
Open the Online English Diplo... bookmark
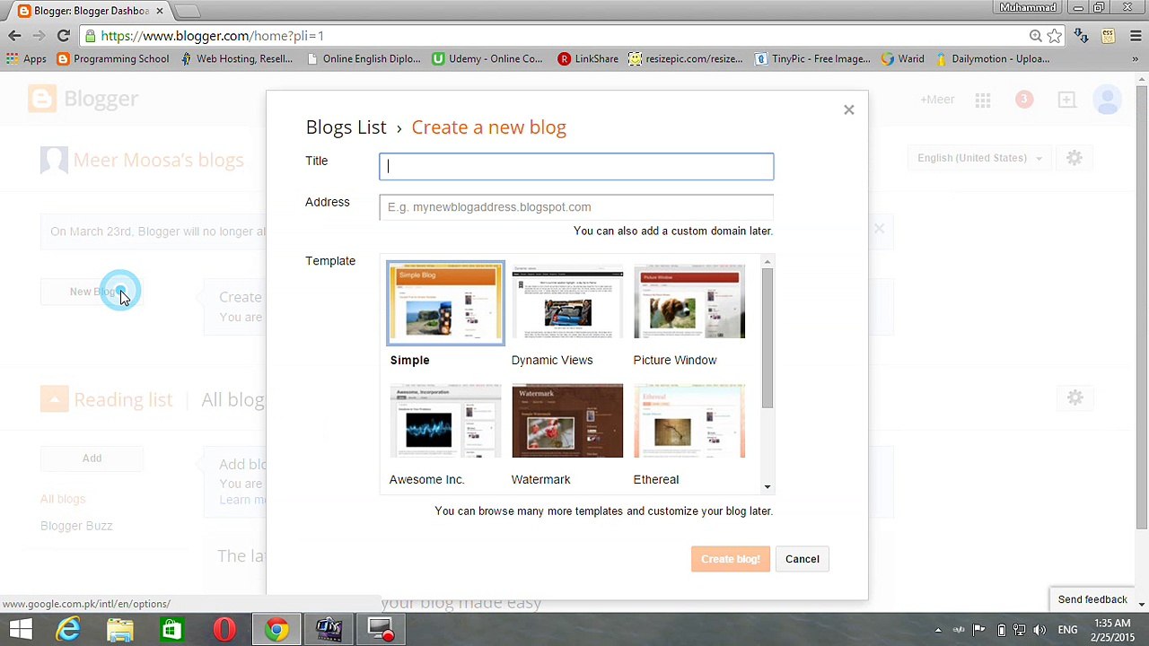[x=363, y=59]
